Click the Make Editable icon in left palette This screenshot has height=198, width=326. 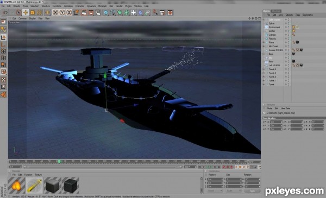pos(3,22)
